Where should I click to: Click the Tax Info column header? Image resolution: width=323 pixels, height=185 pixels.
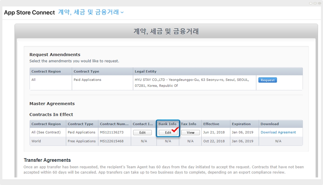coord(189,124)
